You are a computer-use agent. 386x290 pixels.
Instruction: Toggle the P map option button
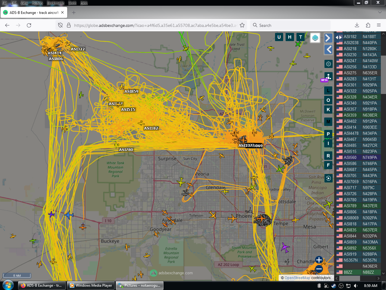[328, 134]
